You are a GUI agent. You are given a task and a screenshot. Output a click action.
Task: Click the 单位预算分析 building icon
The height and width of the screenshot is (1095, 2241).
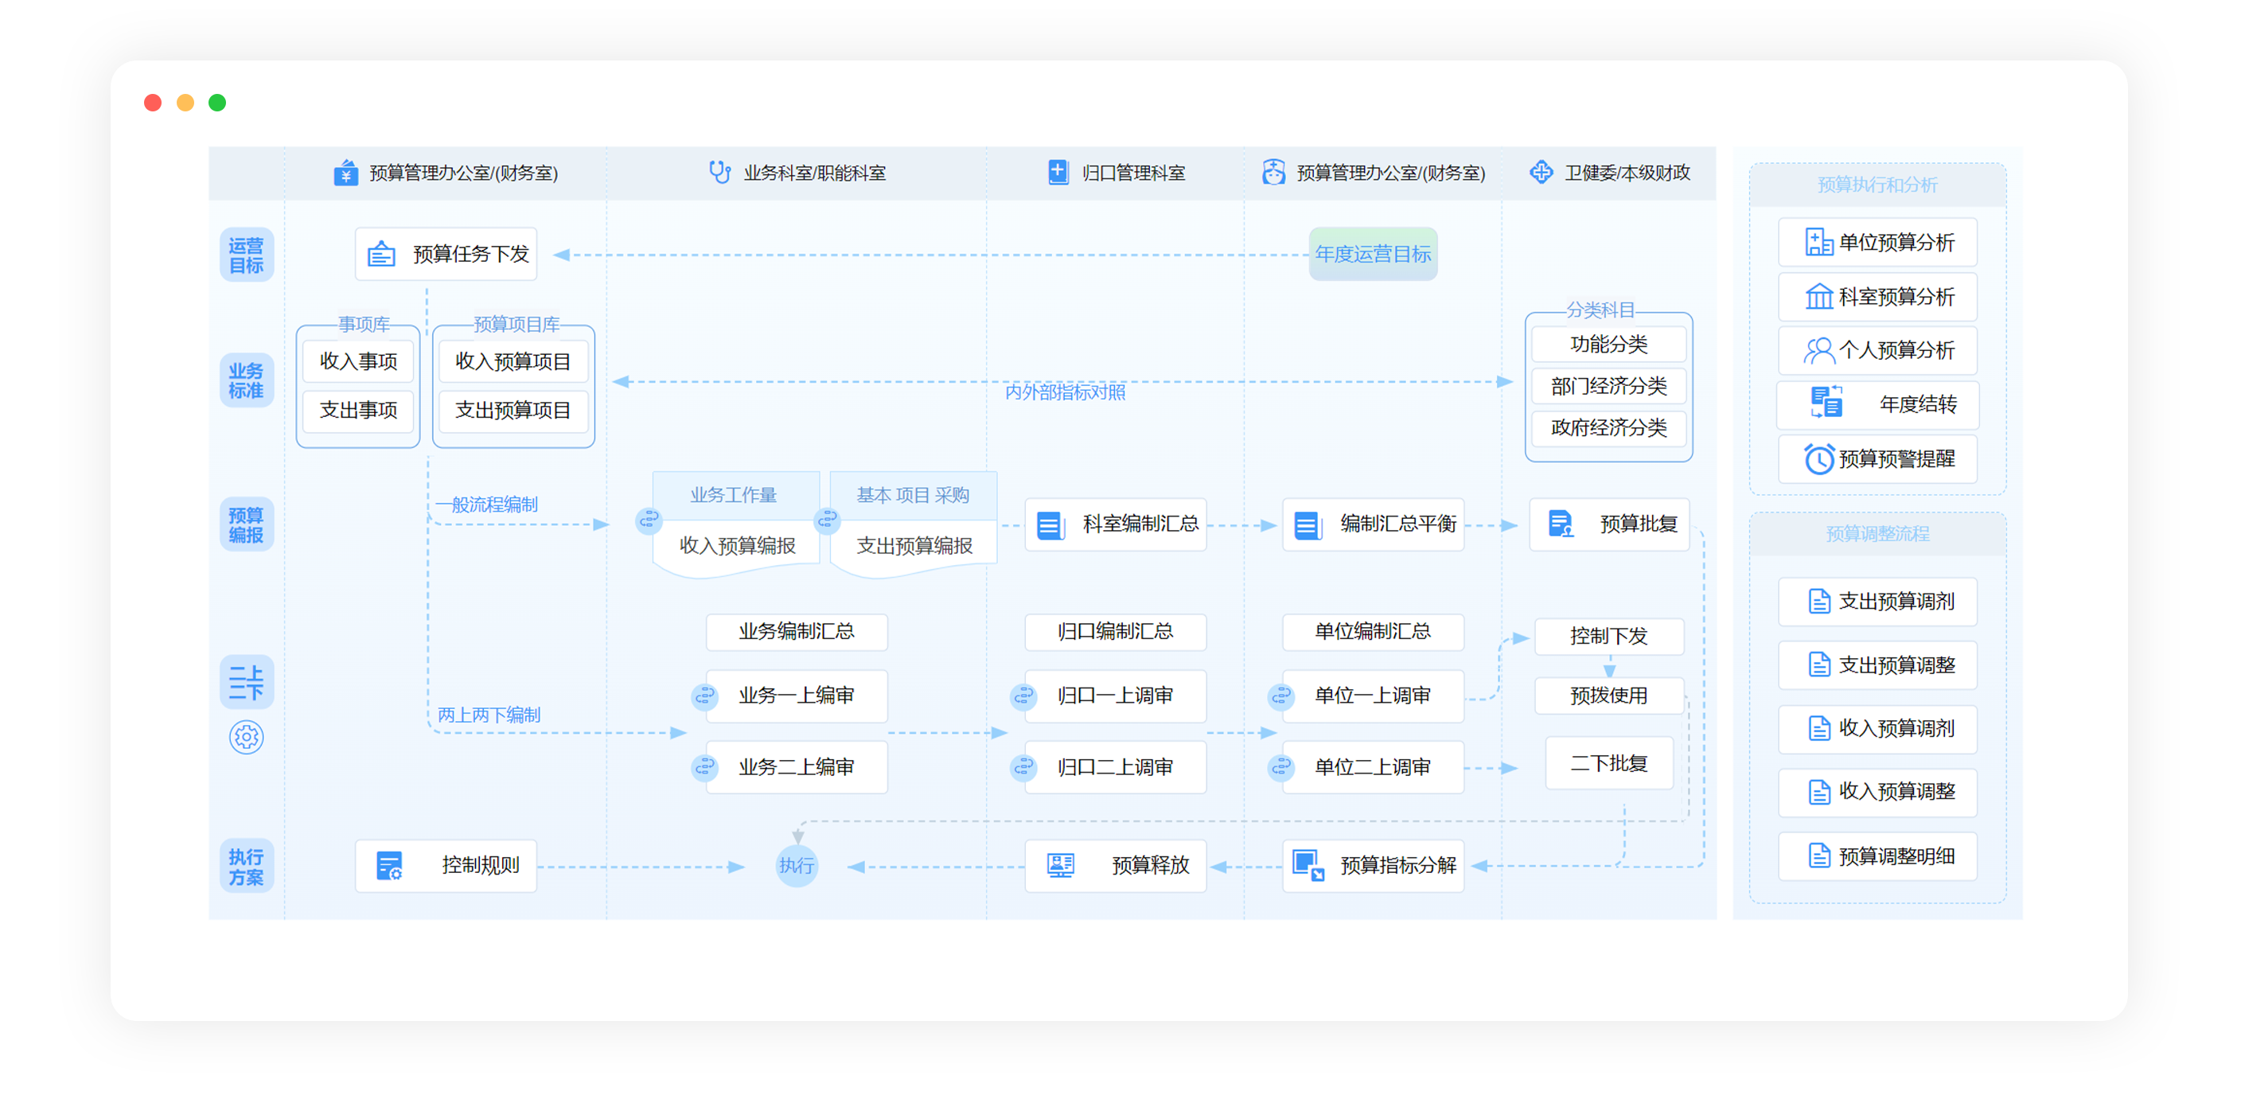tap(1818, 242)
